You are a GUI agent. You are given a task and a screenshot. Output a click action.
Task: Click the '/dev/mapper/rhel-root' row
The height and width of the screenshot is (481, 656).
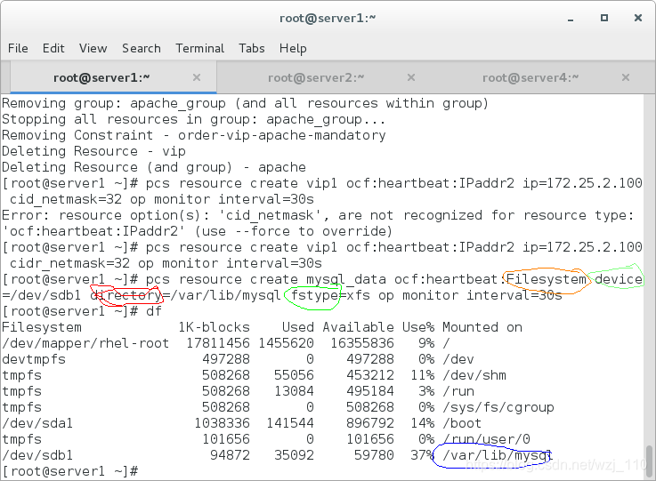(226, 343)
